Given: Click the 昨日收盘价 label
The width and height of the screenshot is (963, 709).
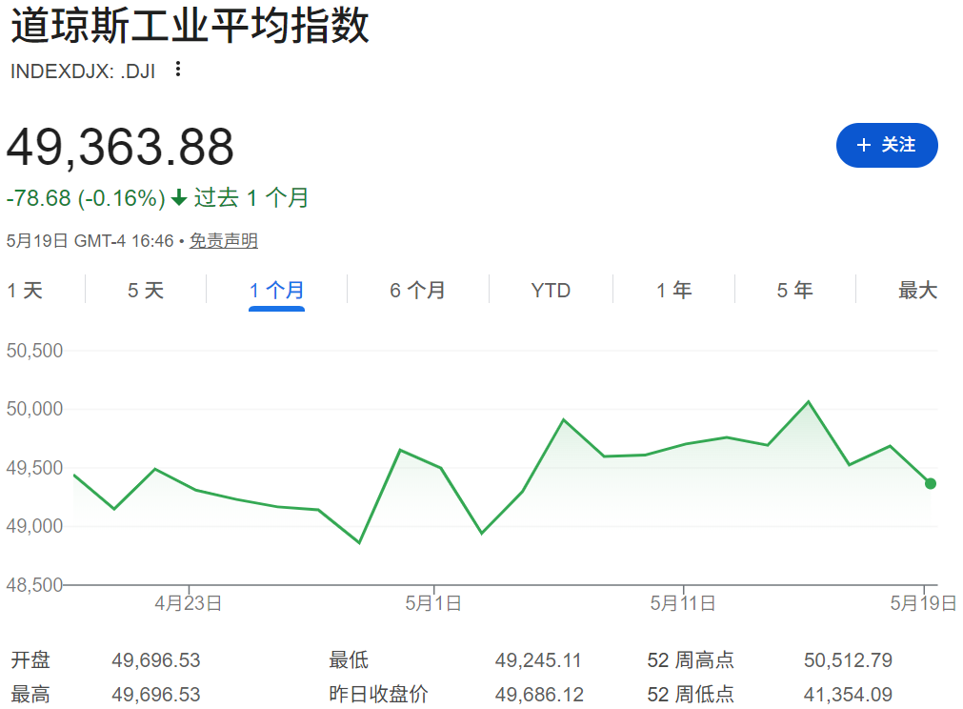Looking at the screenshot, I should [x=378, y=695].
